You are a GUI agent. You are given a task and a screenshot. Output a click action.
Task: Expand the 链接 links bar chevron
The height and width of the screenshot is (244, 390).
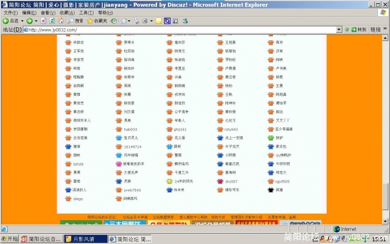point(385,29)
